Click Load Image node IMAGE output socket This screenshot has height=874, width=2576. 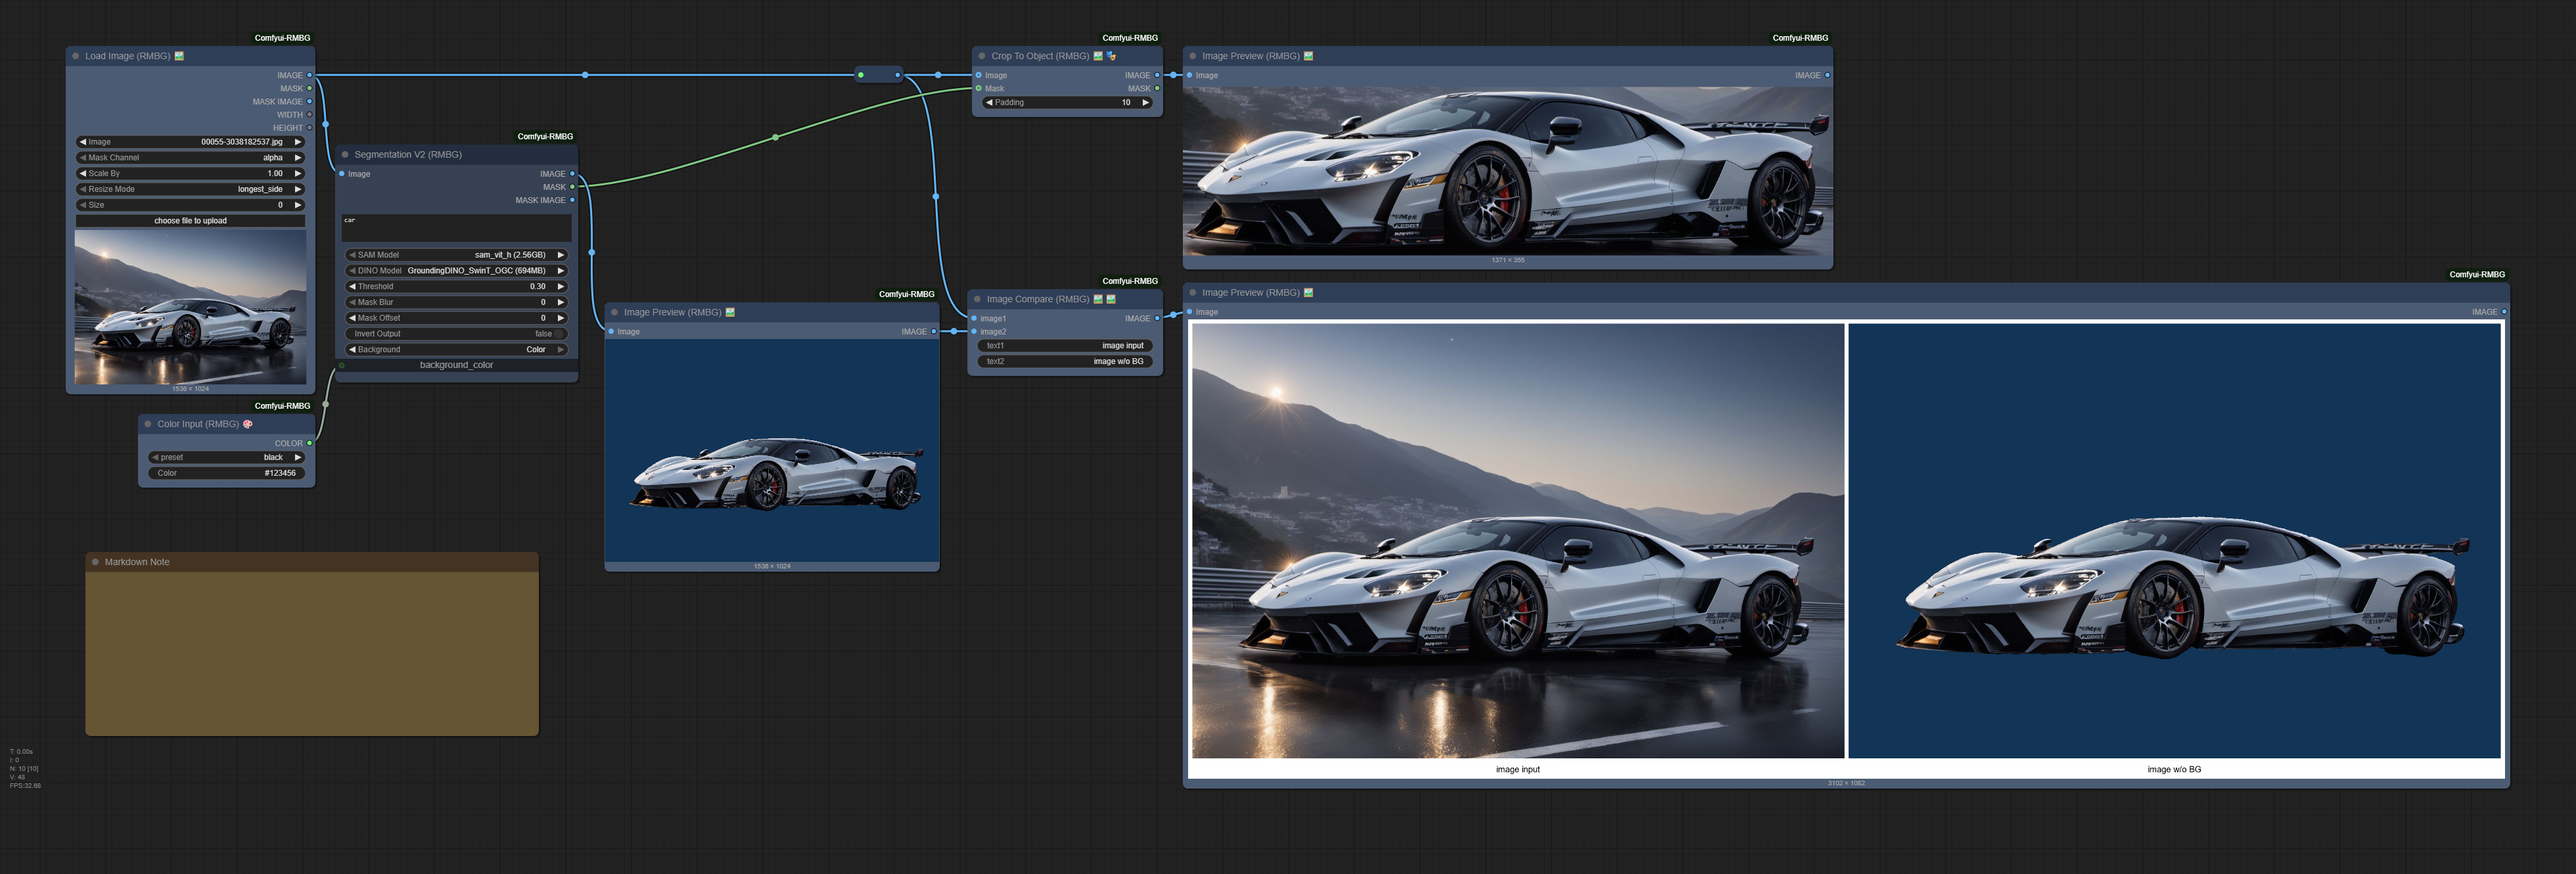click(x=309, y=75)
